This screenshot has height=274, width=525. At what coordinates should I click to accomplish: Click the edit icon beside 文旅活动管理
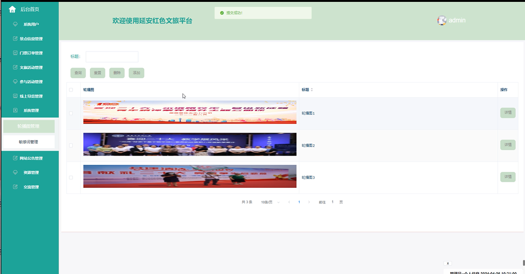coord(15,67)
